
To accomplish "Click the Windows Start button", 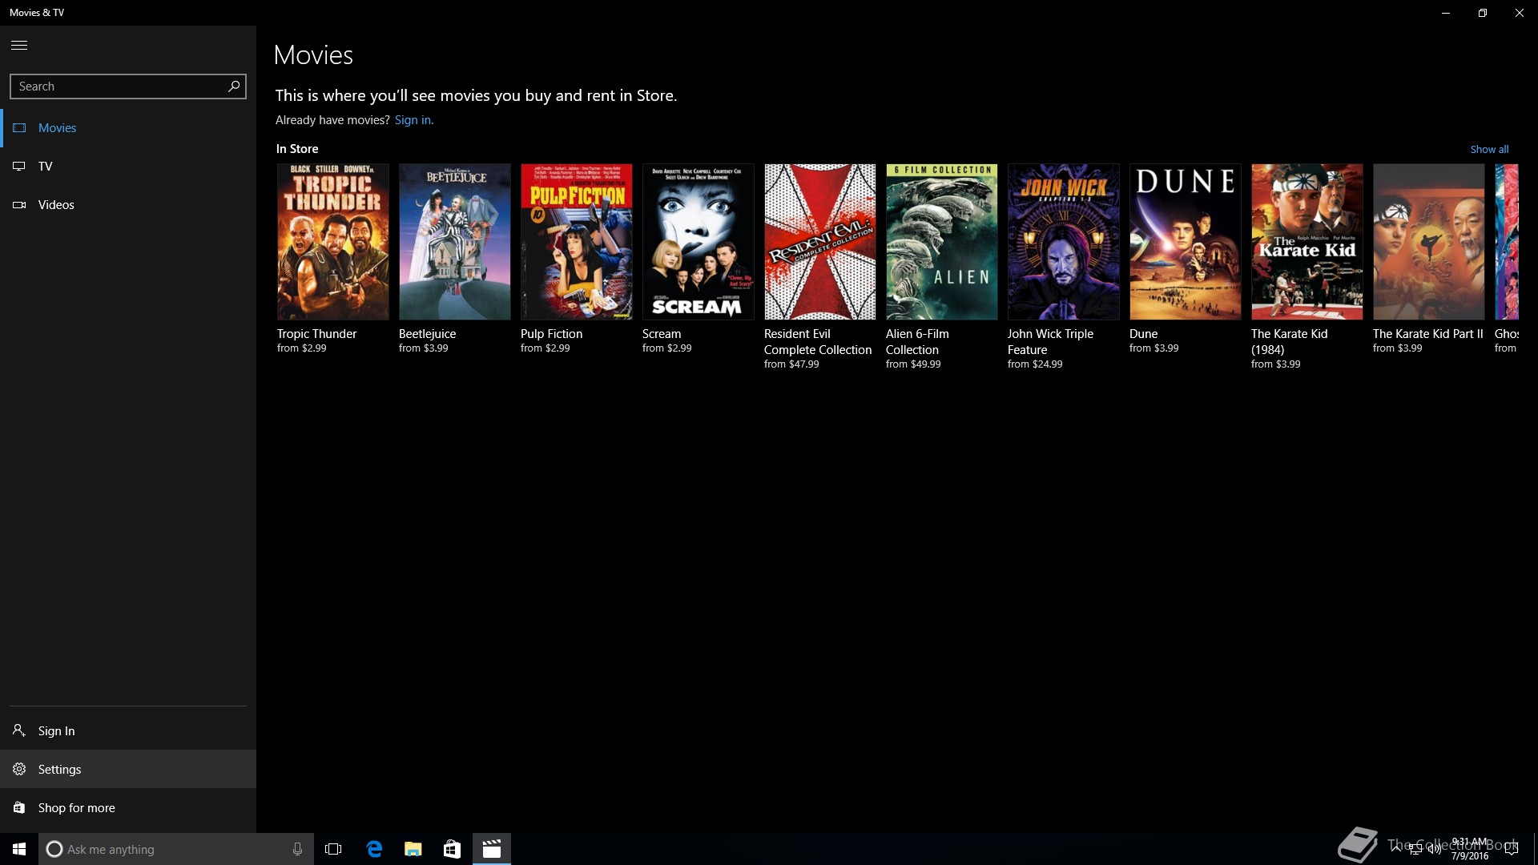I will [x=19, y=849].
